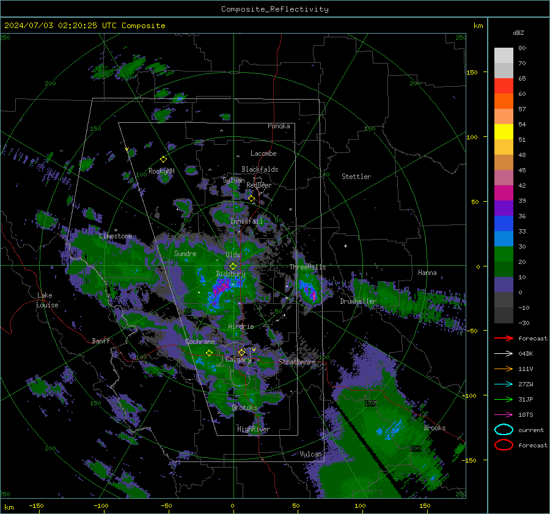Click the Sundre town label
Screen dimensions: 550x514
pyautogui.click(x=185, y=254)
